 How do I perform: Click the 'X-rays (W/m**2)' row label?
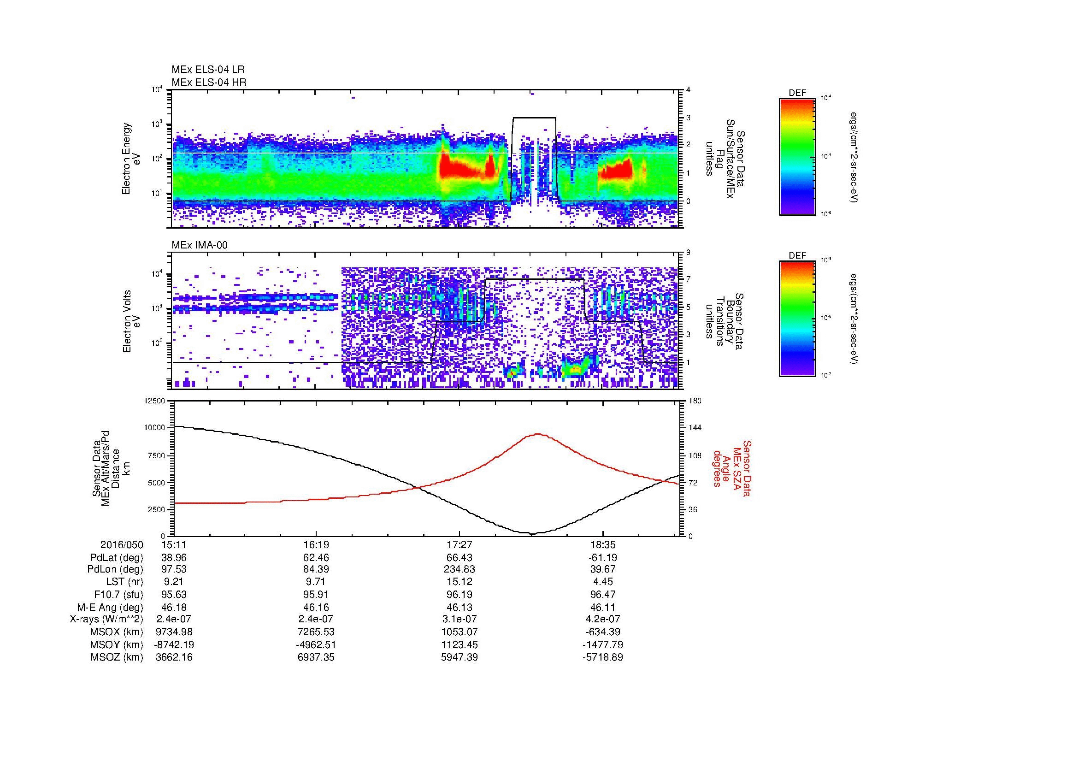[106, 619]
